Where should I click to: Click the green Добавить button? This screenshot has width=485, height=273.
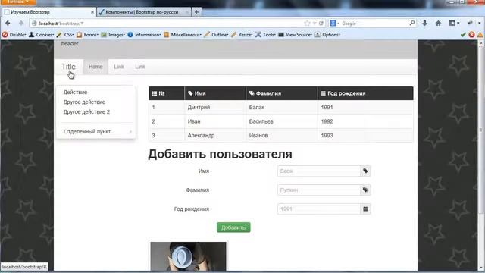(x=233, y=227)
